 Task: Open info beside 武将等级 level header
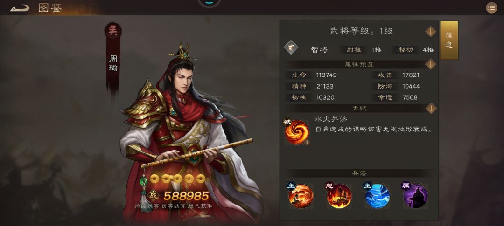pyautogui.click(x=430, y=32)
